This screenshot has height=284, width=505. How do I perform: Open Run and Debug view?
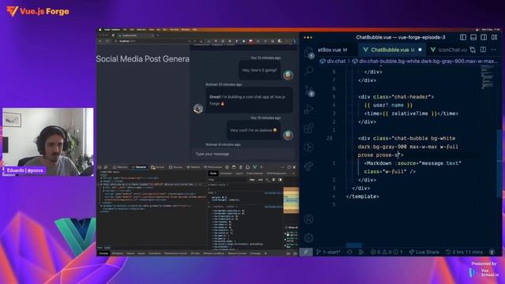pos(309,109)
